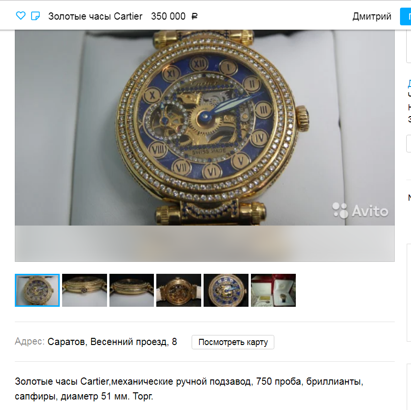
Task: Click the Посмотреть карту button
Action: pyautogui.click(x=233, y=342)
